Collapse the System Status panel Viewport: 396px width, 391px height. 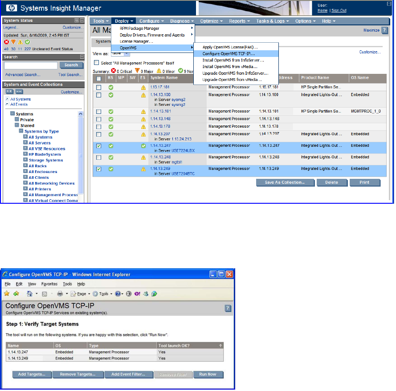pos(82,20)
